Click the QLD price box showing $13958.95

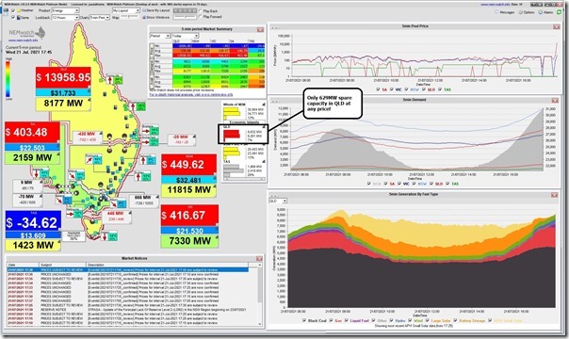point(63,77)
